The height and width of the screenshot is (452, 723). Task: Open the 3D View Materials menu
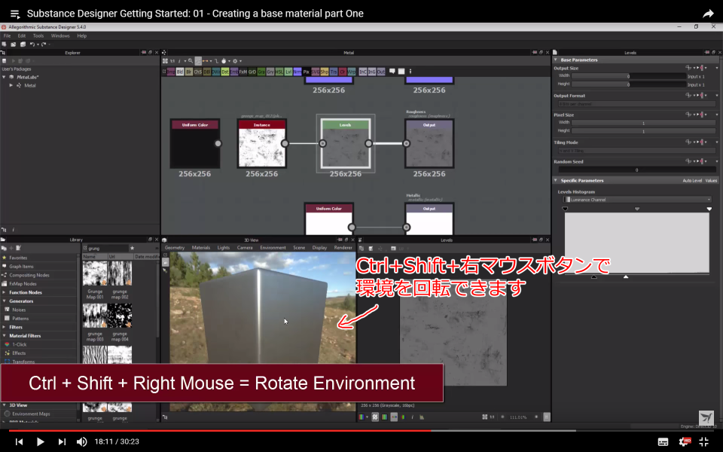click(200, 248)
